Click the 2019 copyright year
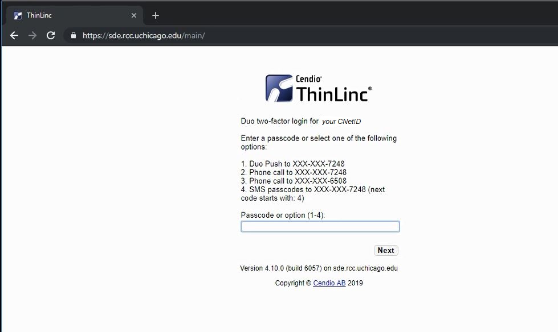This screenshot has height=332, width=558. (355, 283)
